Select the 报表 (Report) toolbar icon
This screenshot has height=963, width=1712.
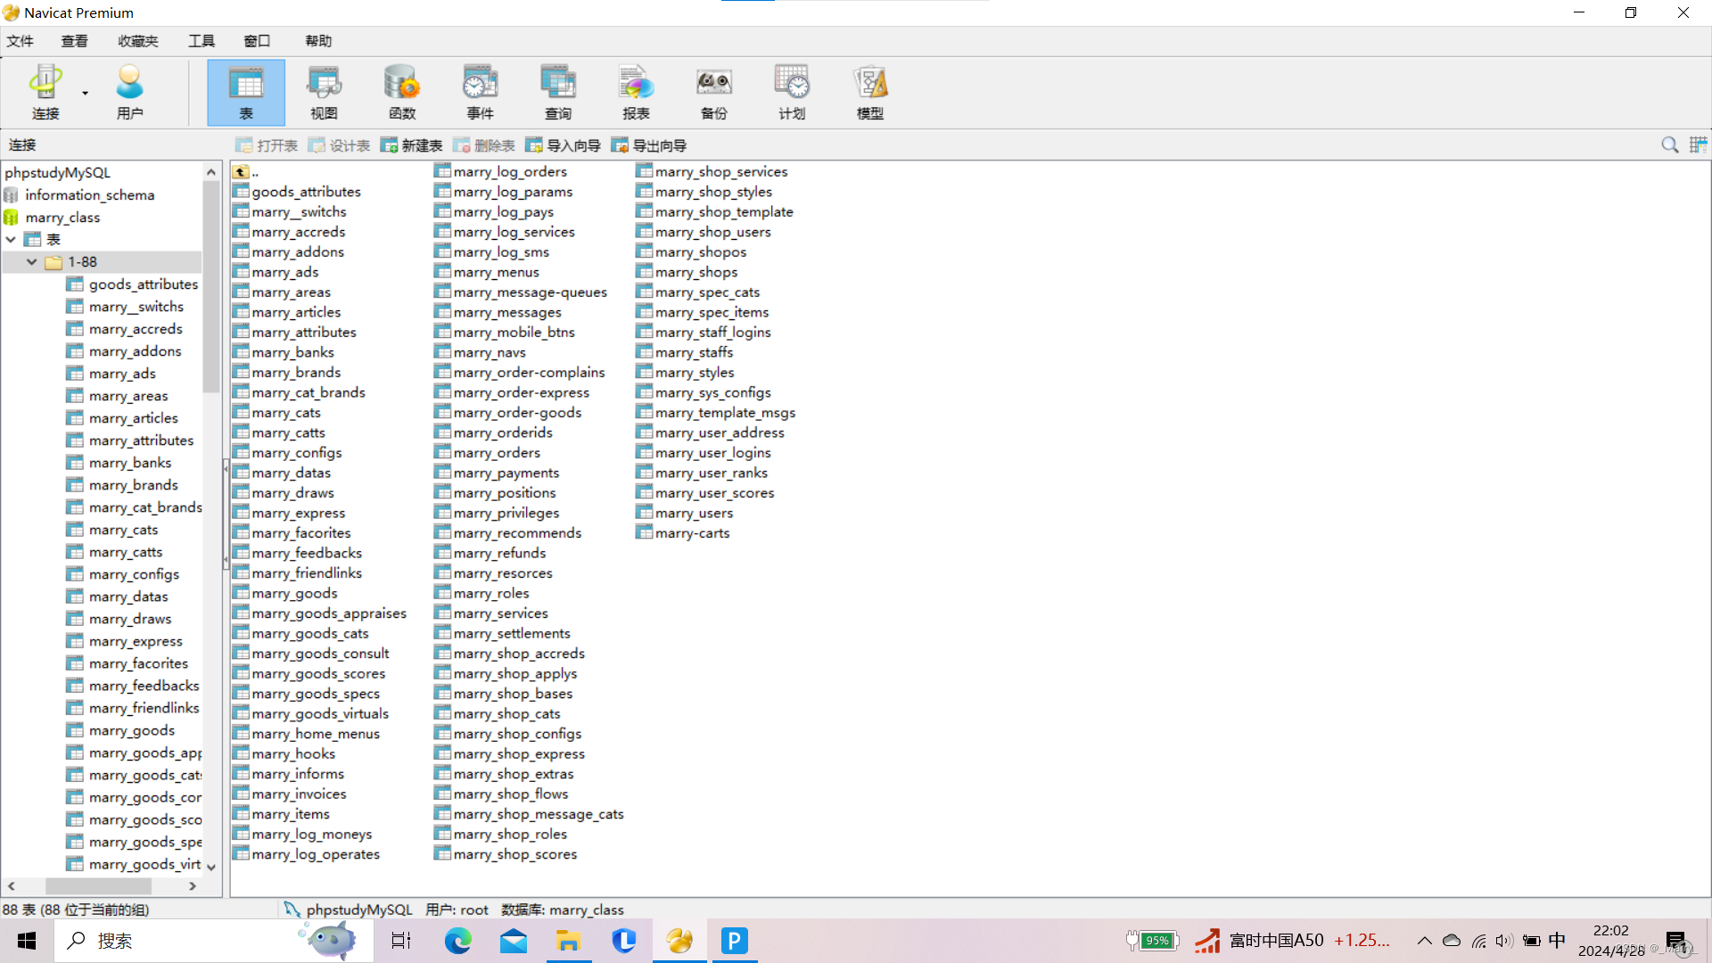pyautogui.click(x=636, y=92)
